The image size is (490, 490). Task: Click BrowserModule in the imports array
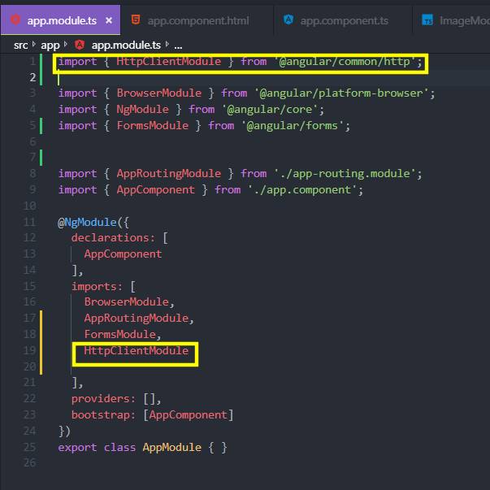(127, 301)
